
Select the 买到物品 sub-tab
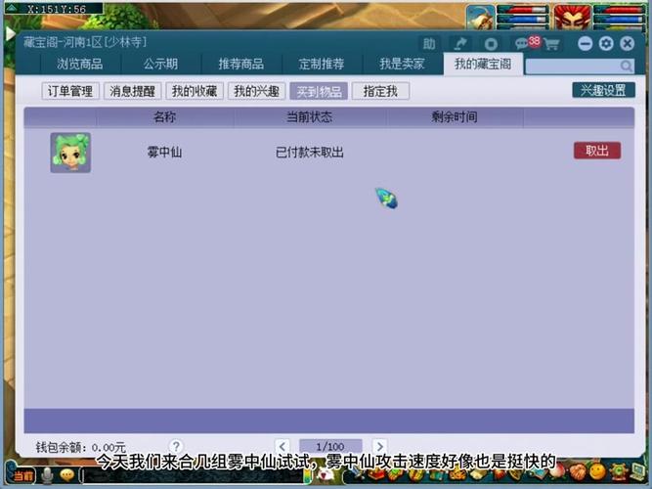[x=319, y=91]
